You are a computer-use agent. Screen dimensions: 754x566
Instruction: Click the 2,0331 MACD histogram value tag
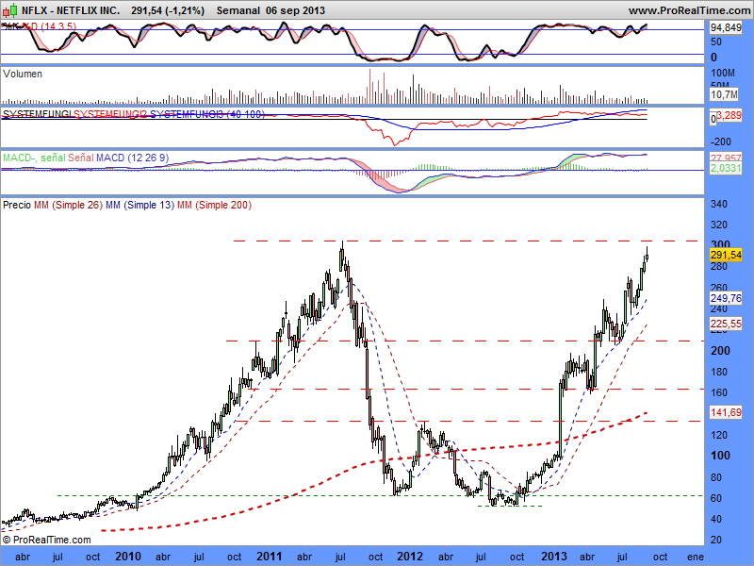pyautogui.click(x=726, y=168)
